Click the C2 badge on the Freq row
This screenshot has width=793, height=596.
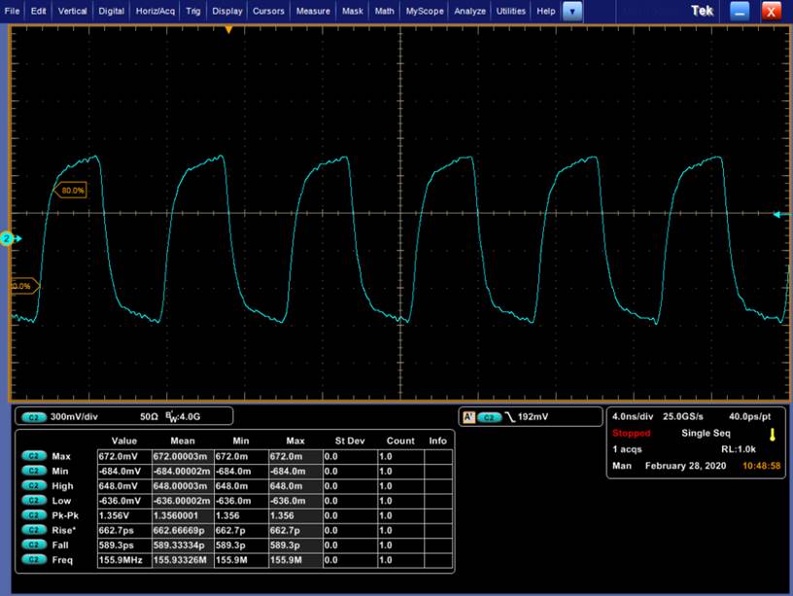coord(33,560)
